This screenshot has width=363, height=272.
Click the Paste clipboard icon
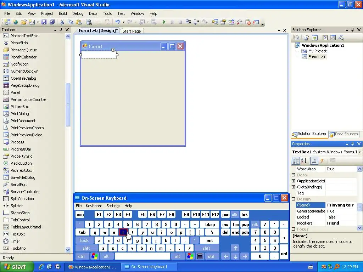[79, 22]
